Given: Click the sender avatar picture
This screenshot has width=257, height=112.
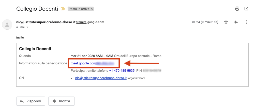Looking at the screenshot, I should [7, 25].
